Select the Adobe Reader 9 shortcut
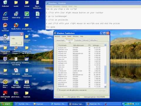 tap(5, 95)
